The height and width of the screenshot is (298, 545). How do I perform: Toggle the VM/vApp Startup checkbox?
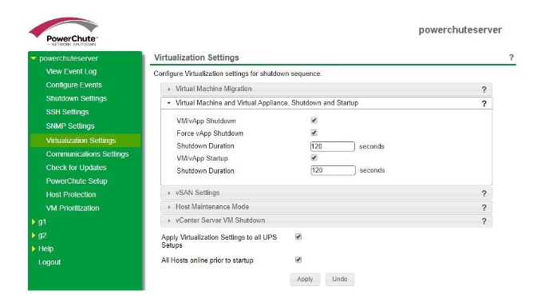314,157
